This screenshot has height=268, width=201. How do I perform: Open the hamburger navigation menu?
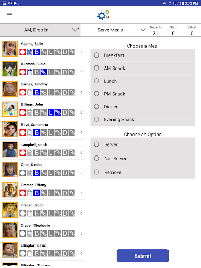(9, 15)
